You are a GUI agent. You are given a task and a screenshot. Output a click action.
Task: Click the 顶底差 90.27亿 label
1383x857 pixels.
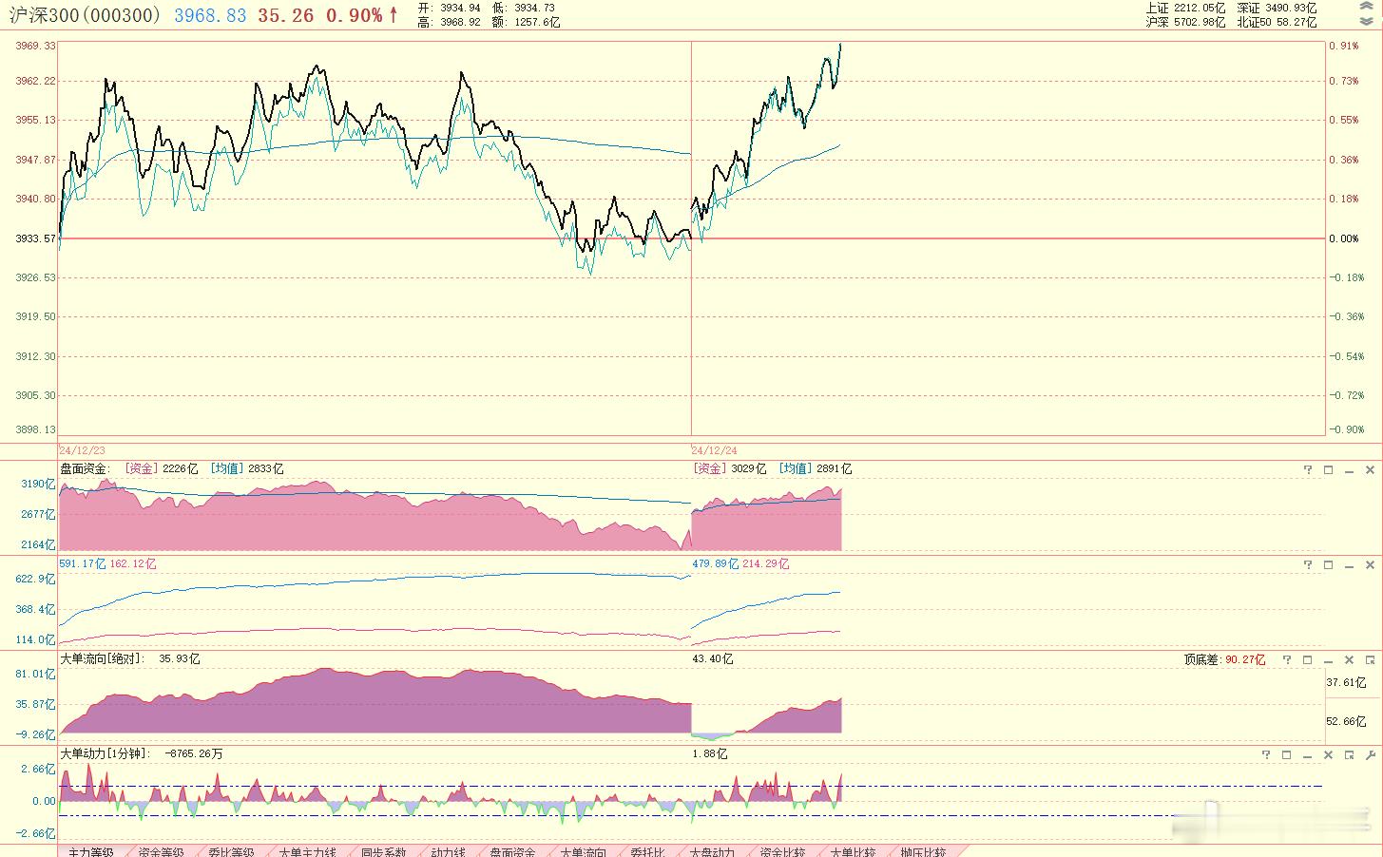[1224, 659]
